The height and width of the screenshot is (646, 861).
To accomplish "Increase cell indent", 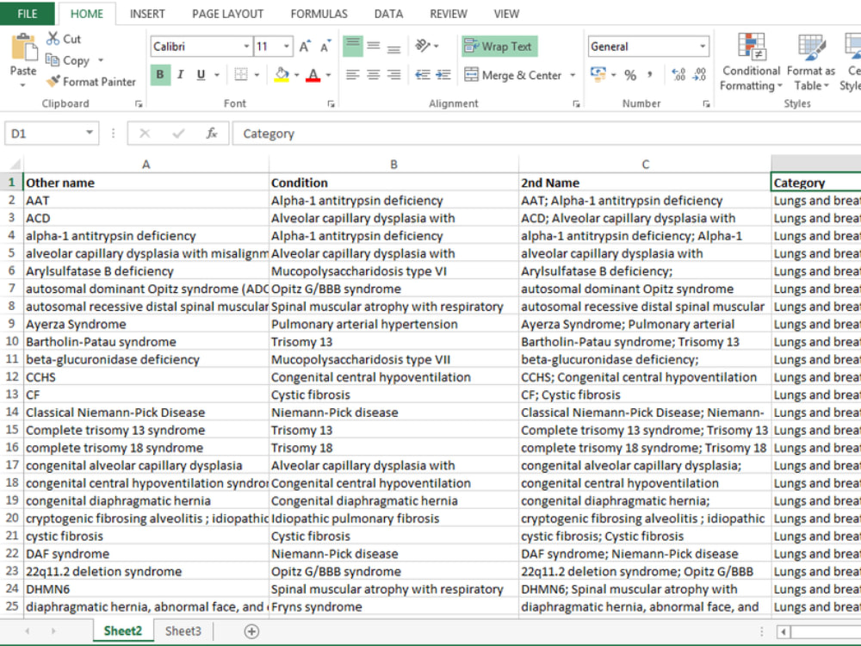I will click(443, 75).
